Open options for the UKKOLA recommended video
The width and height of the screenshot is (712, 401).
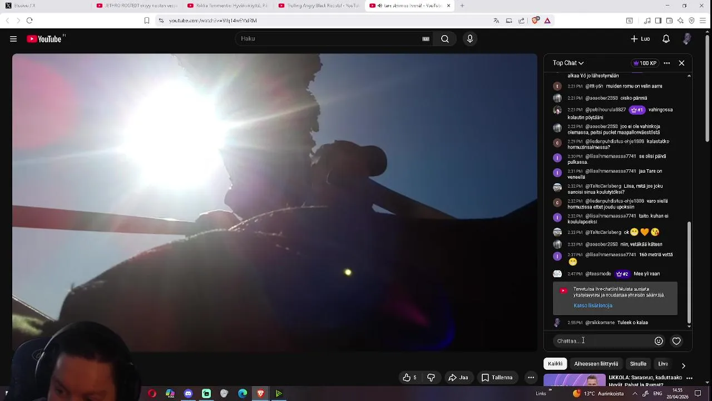point(689,378)
